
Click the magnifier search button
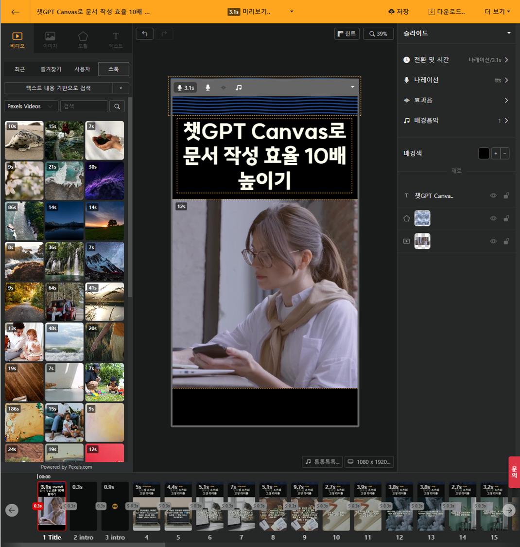pos(117,106)
